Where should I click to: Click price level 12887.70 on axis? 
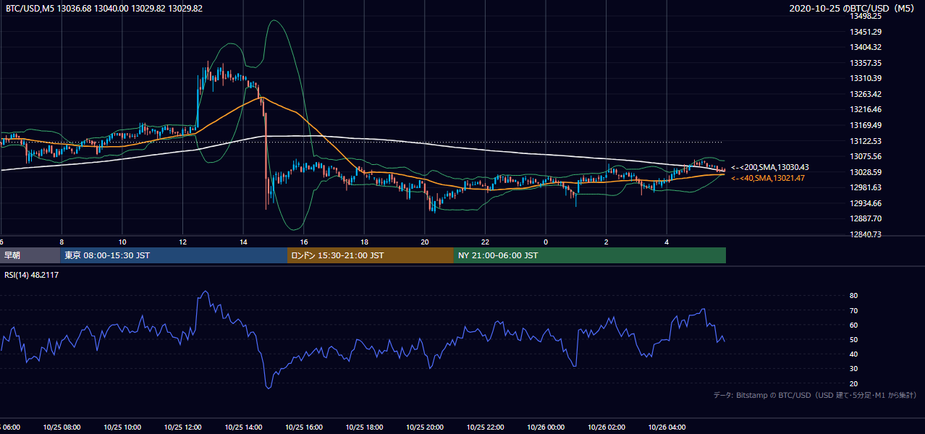point(866,218)
